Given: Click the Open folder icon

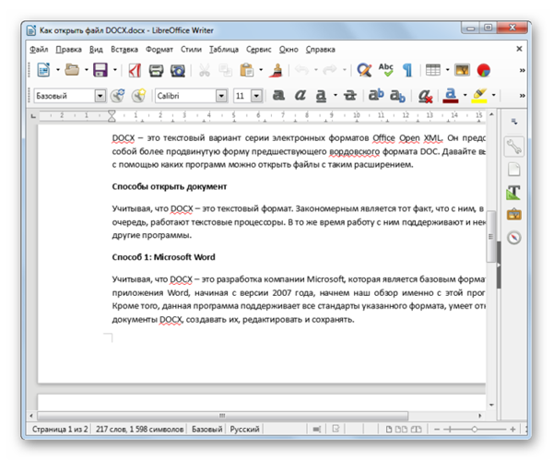Looking at the screenshot, I should (x=72, y=70).
